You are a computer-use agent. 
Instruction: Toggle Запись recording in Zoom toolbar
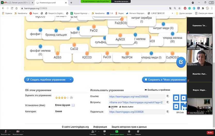[129, 132]
